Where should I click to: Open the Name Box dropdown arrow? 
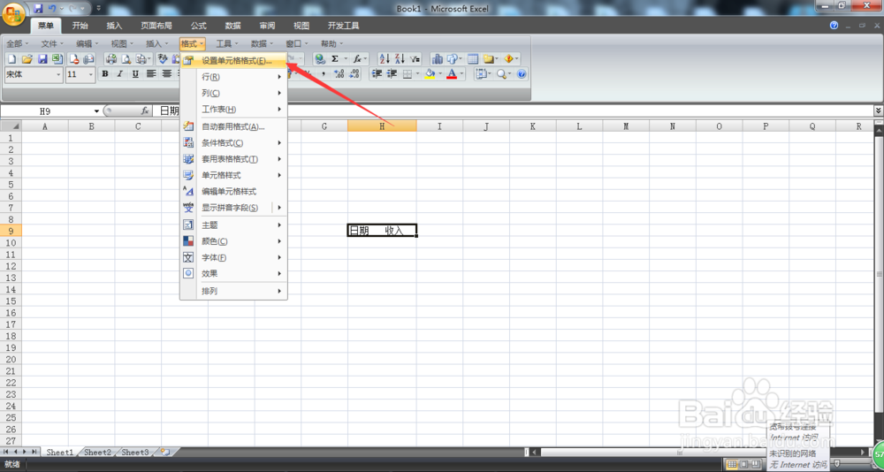pyautogui.click(x=96, y=111)
